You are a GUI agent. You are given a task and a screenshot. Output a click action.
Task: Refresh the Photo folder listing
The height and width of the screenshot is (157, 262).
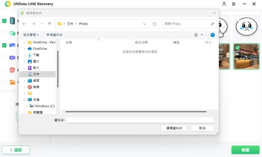154,24
